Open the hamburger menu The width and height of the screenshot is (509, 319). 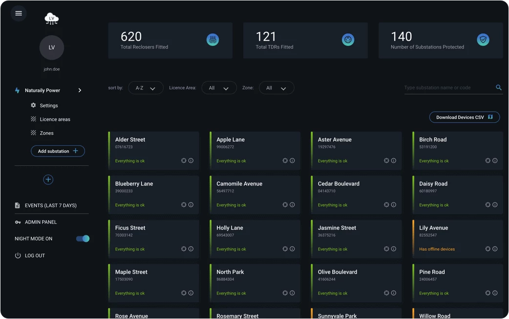19,13
